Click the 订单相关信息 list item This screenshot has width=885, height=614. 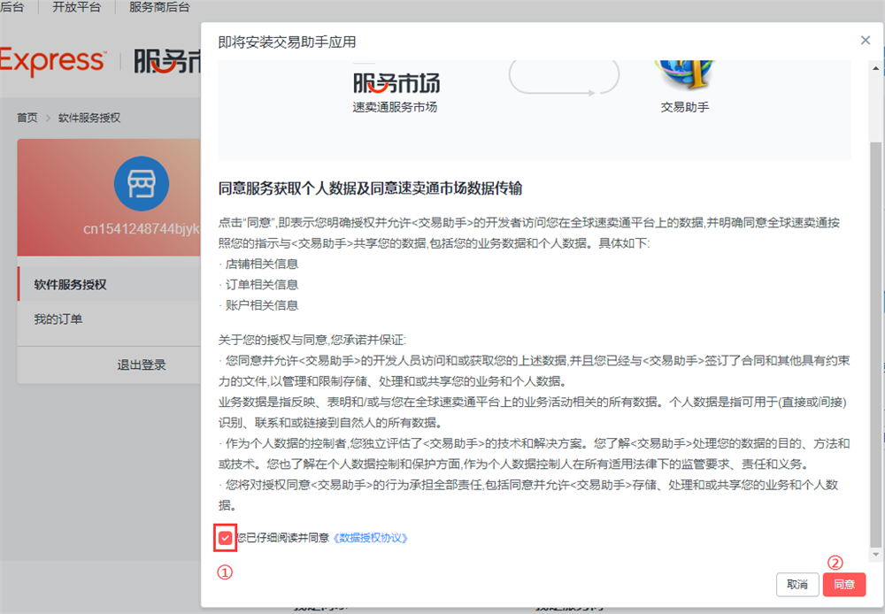261,284
